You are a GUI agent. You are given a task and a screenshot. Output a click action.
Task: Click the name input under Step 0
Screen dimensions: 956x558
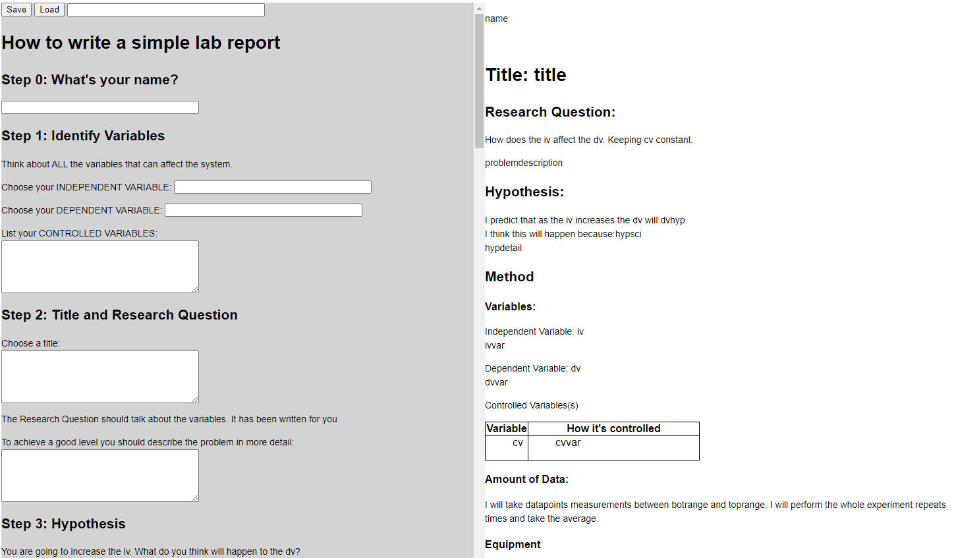[100, 107]
